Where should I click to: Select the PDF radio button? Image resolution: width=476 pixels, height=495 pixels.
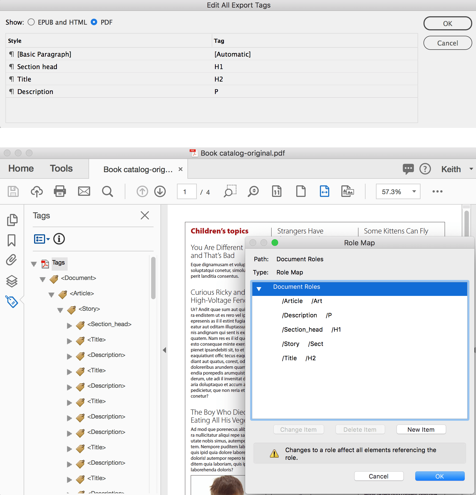pyautogui.click(x=94, y=22)
